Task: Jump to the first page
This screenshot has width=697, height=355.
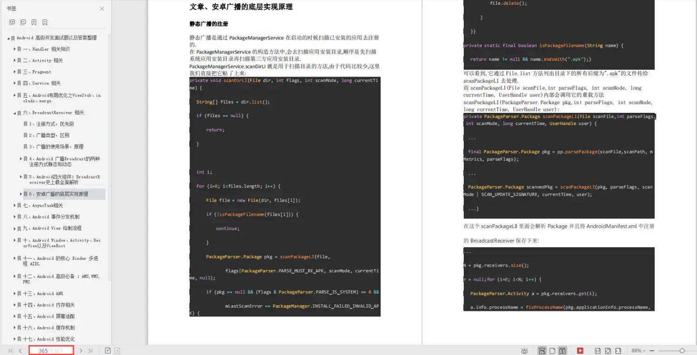Action: click(x=11, y=350)
